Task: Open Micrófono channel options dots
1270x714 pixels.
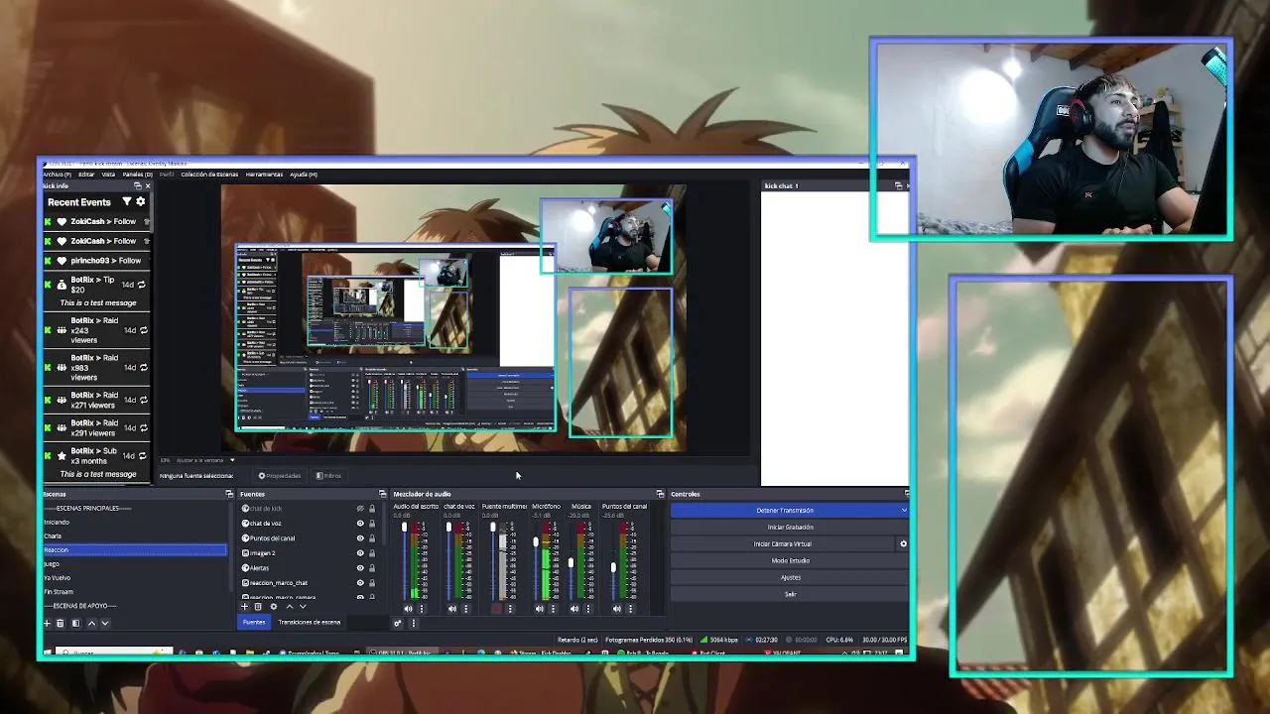Action: tap(553, 609)
